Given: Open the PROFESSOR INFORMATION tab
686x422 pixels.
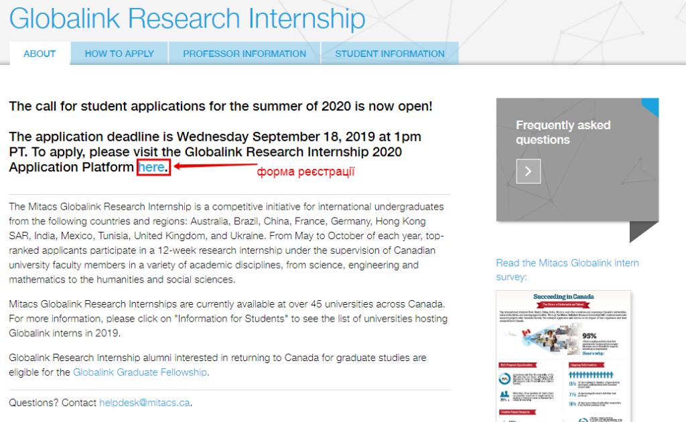Looking at the screenshot, I should click(244, 54).
